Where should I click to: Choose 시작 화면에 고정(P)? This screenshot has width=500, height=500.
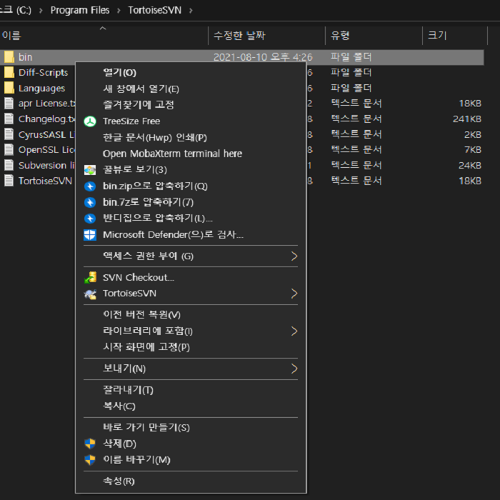pyautogui.click(x=191, y=347)
